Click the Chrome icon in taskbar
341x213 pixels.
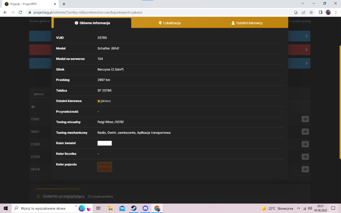point(157,208)
